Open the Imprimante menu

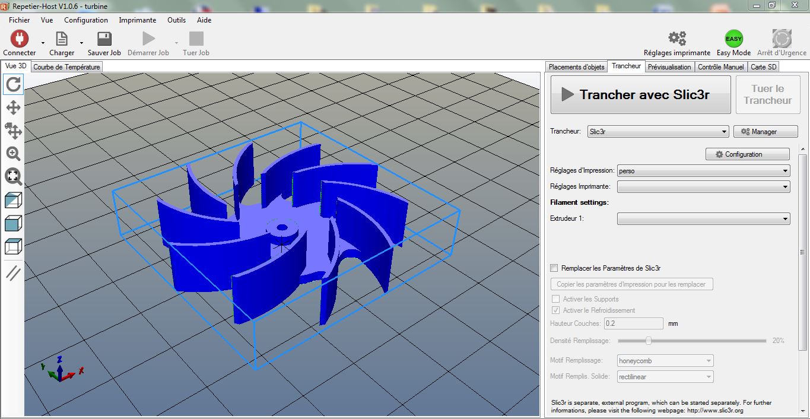(138, 20)
